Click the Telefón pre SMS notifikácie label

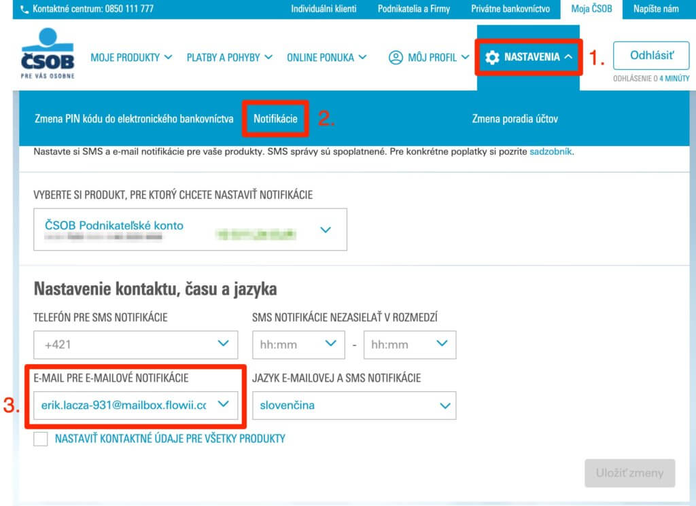coord(101,318)
